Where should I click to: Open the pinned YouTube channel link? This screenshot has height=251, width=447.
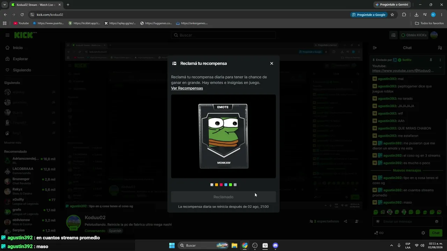pyautogui.click(x=403, y=71)
